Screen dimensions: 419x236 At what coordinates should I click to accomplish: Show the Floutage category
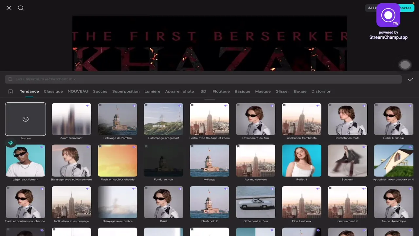[x=221, y=91]
